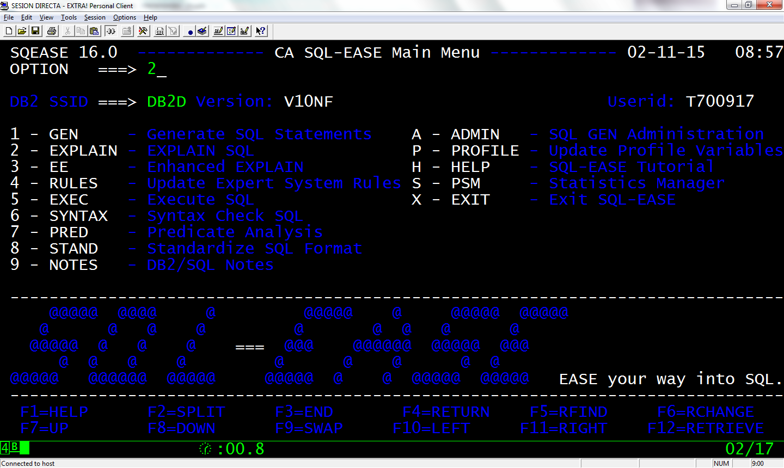Click the Copy toolbar icon
The height and width of the screenshot is (468, 784).
tap(81, 31)
